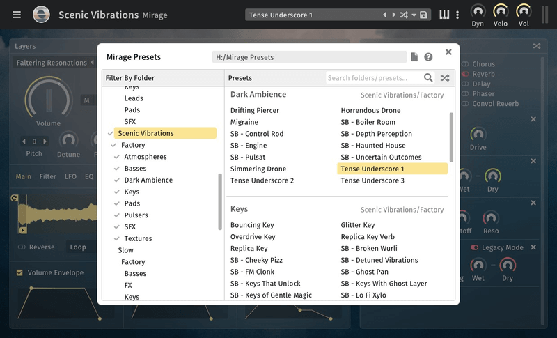Switch to the Filter tab
Viewport: 557px width, 338px height.
click(48, 176)
